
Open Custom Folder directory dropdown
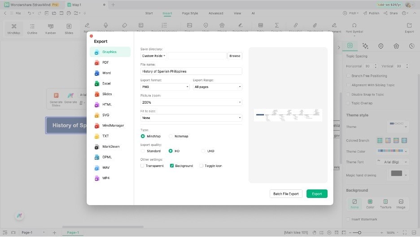(153, 56)
